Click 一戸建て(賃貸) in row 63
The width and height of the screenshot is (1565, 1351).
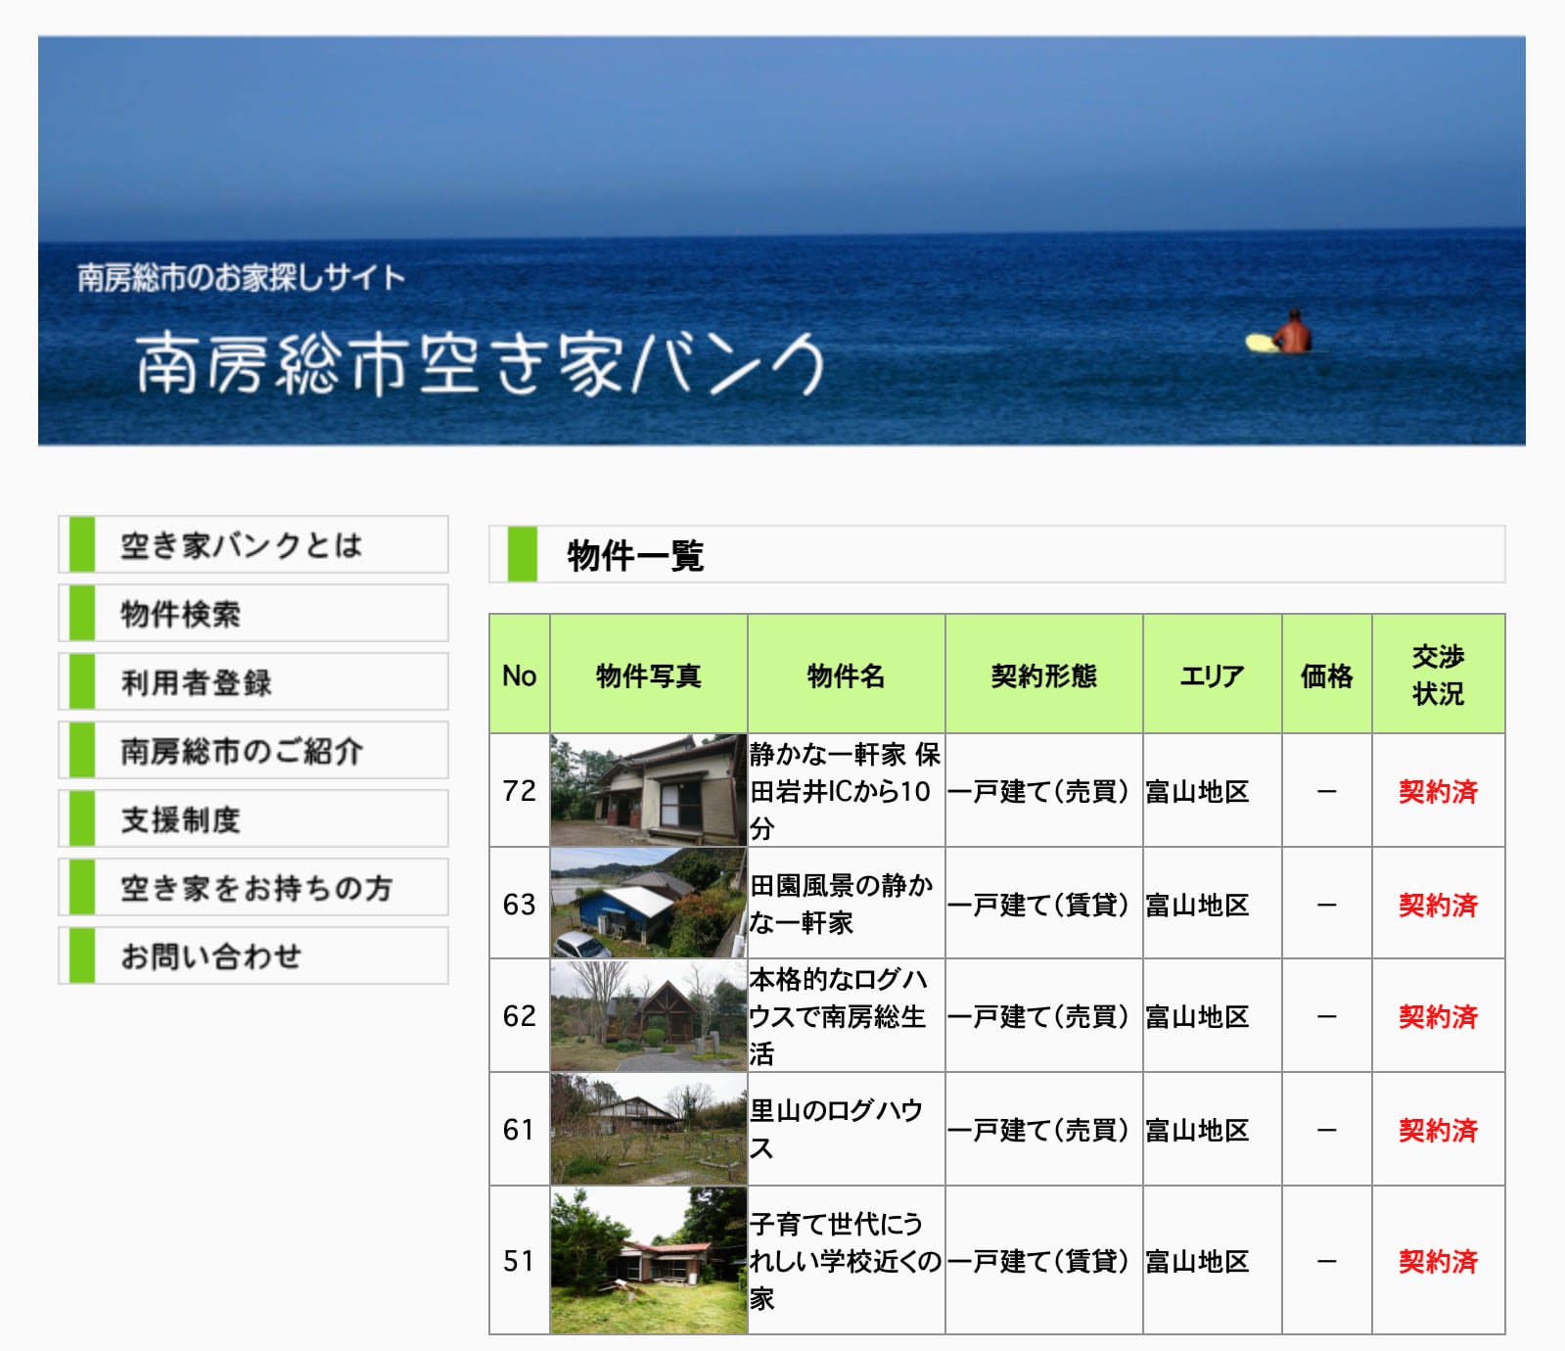tap(1038, 905)
